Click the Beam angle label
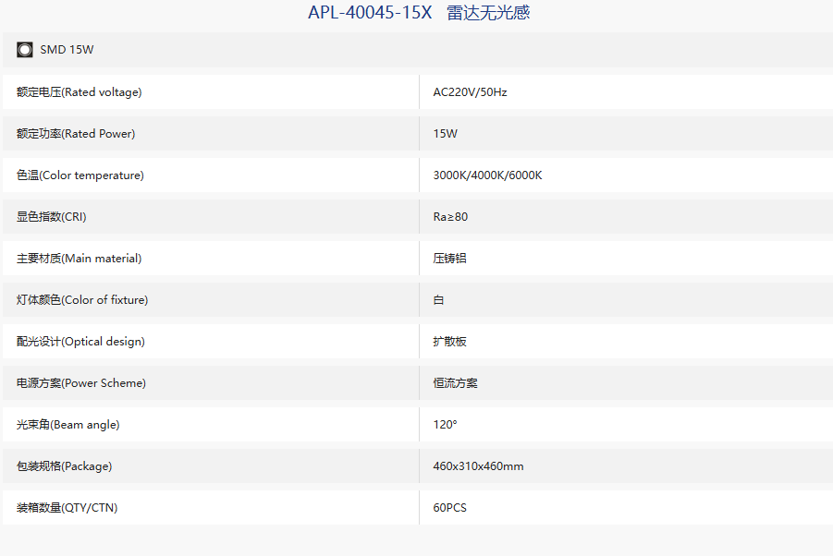Image resolution: width=833 pixels, height=556 pixels. tap(68, 425)
